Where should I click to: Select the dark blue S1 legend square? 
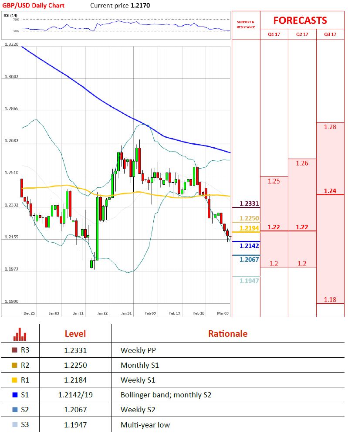pyautogui.click(x=15, y=395)
